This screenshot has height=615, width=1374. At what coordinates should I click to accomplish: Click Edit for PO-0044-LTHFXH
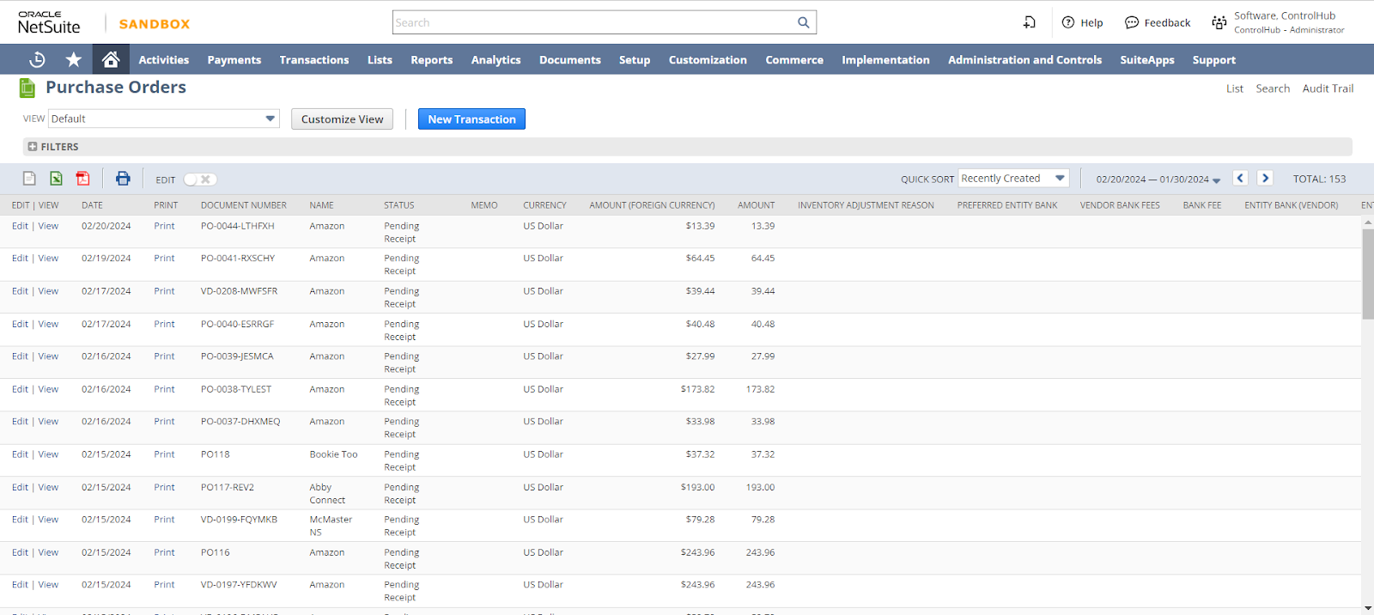[20, 226]
